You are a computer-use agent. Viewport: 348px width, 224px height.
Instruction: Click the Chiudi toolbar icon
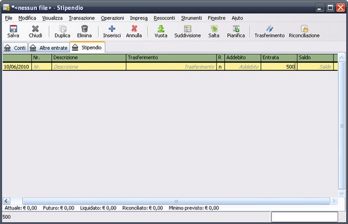[x=35, y=29]
